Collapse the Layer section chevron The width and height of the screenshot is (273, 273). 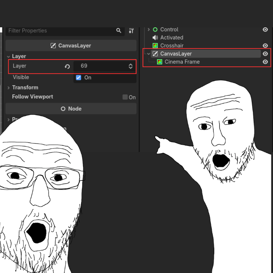tap(8, 56)
